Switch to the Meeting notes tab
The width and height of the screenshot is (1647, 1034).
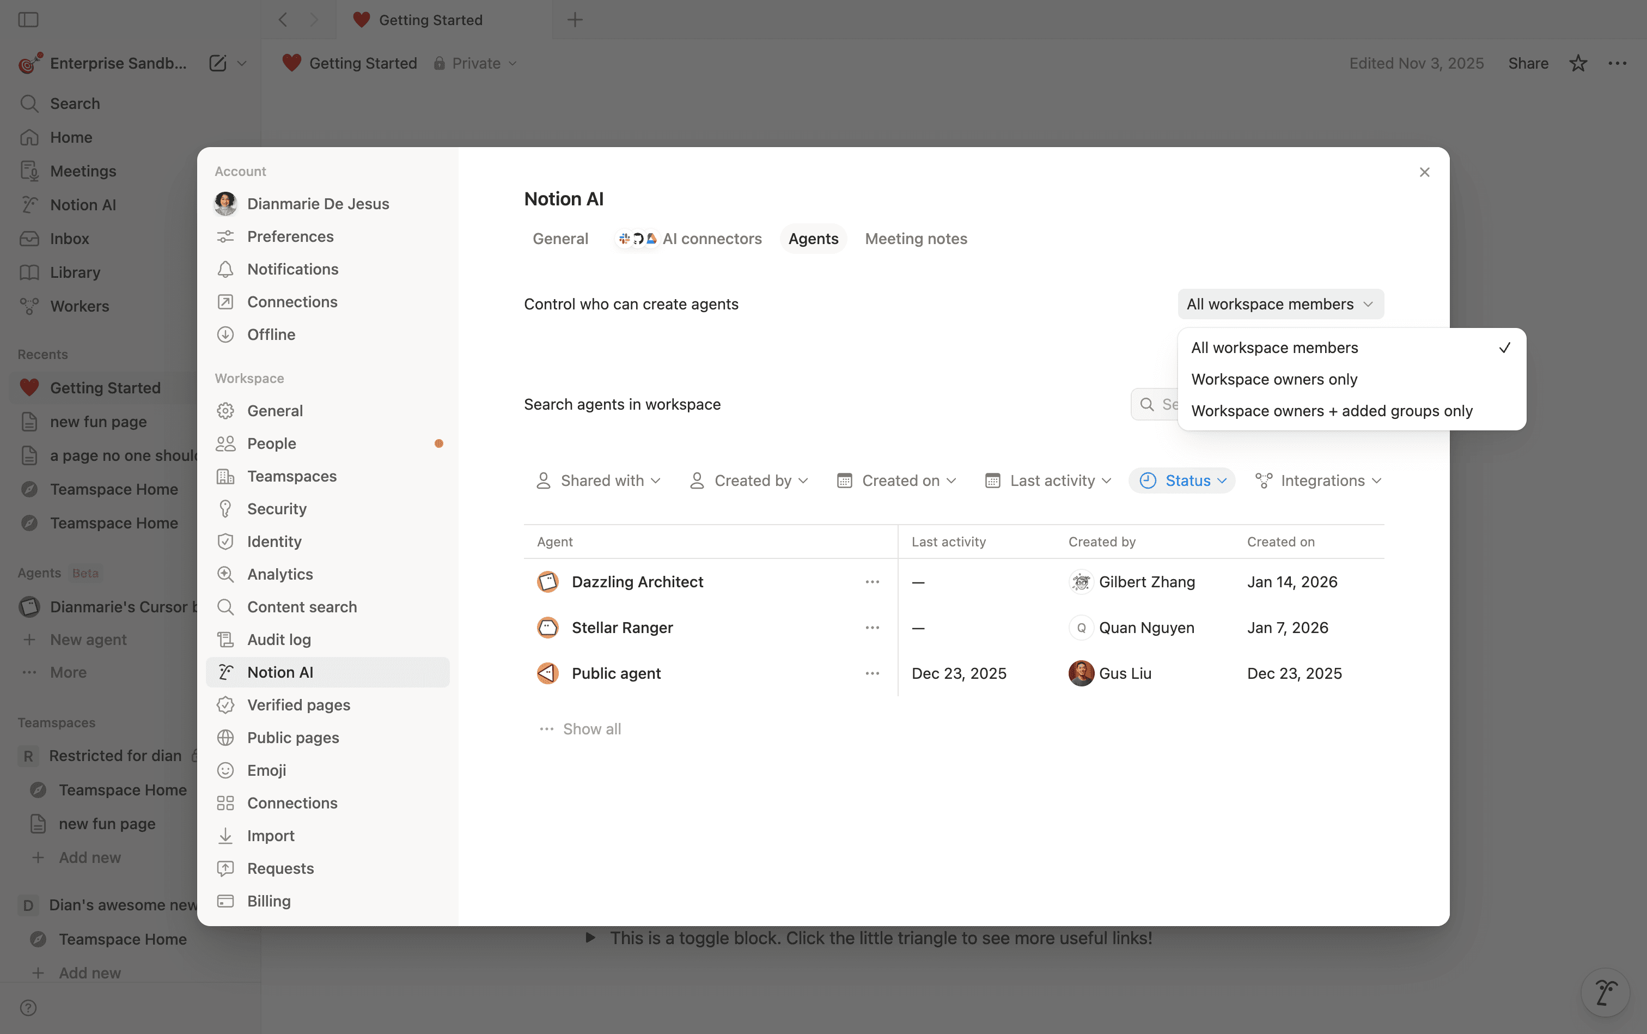[916, 238]
